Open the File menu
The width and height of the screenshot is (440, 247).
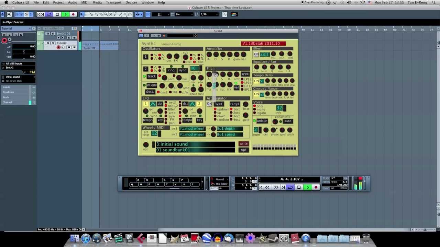36,2
